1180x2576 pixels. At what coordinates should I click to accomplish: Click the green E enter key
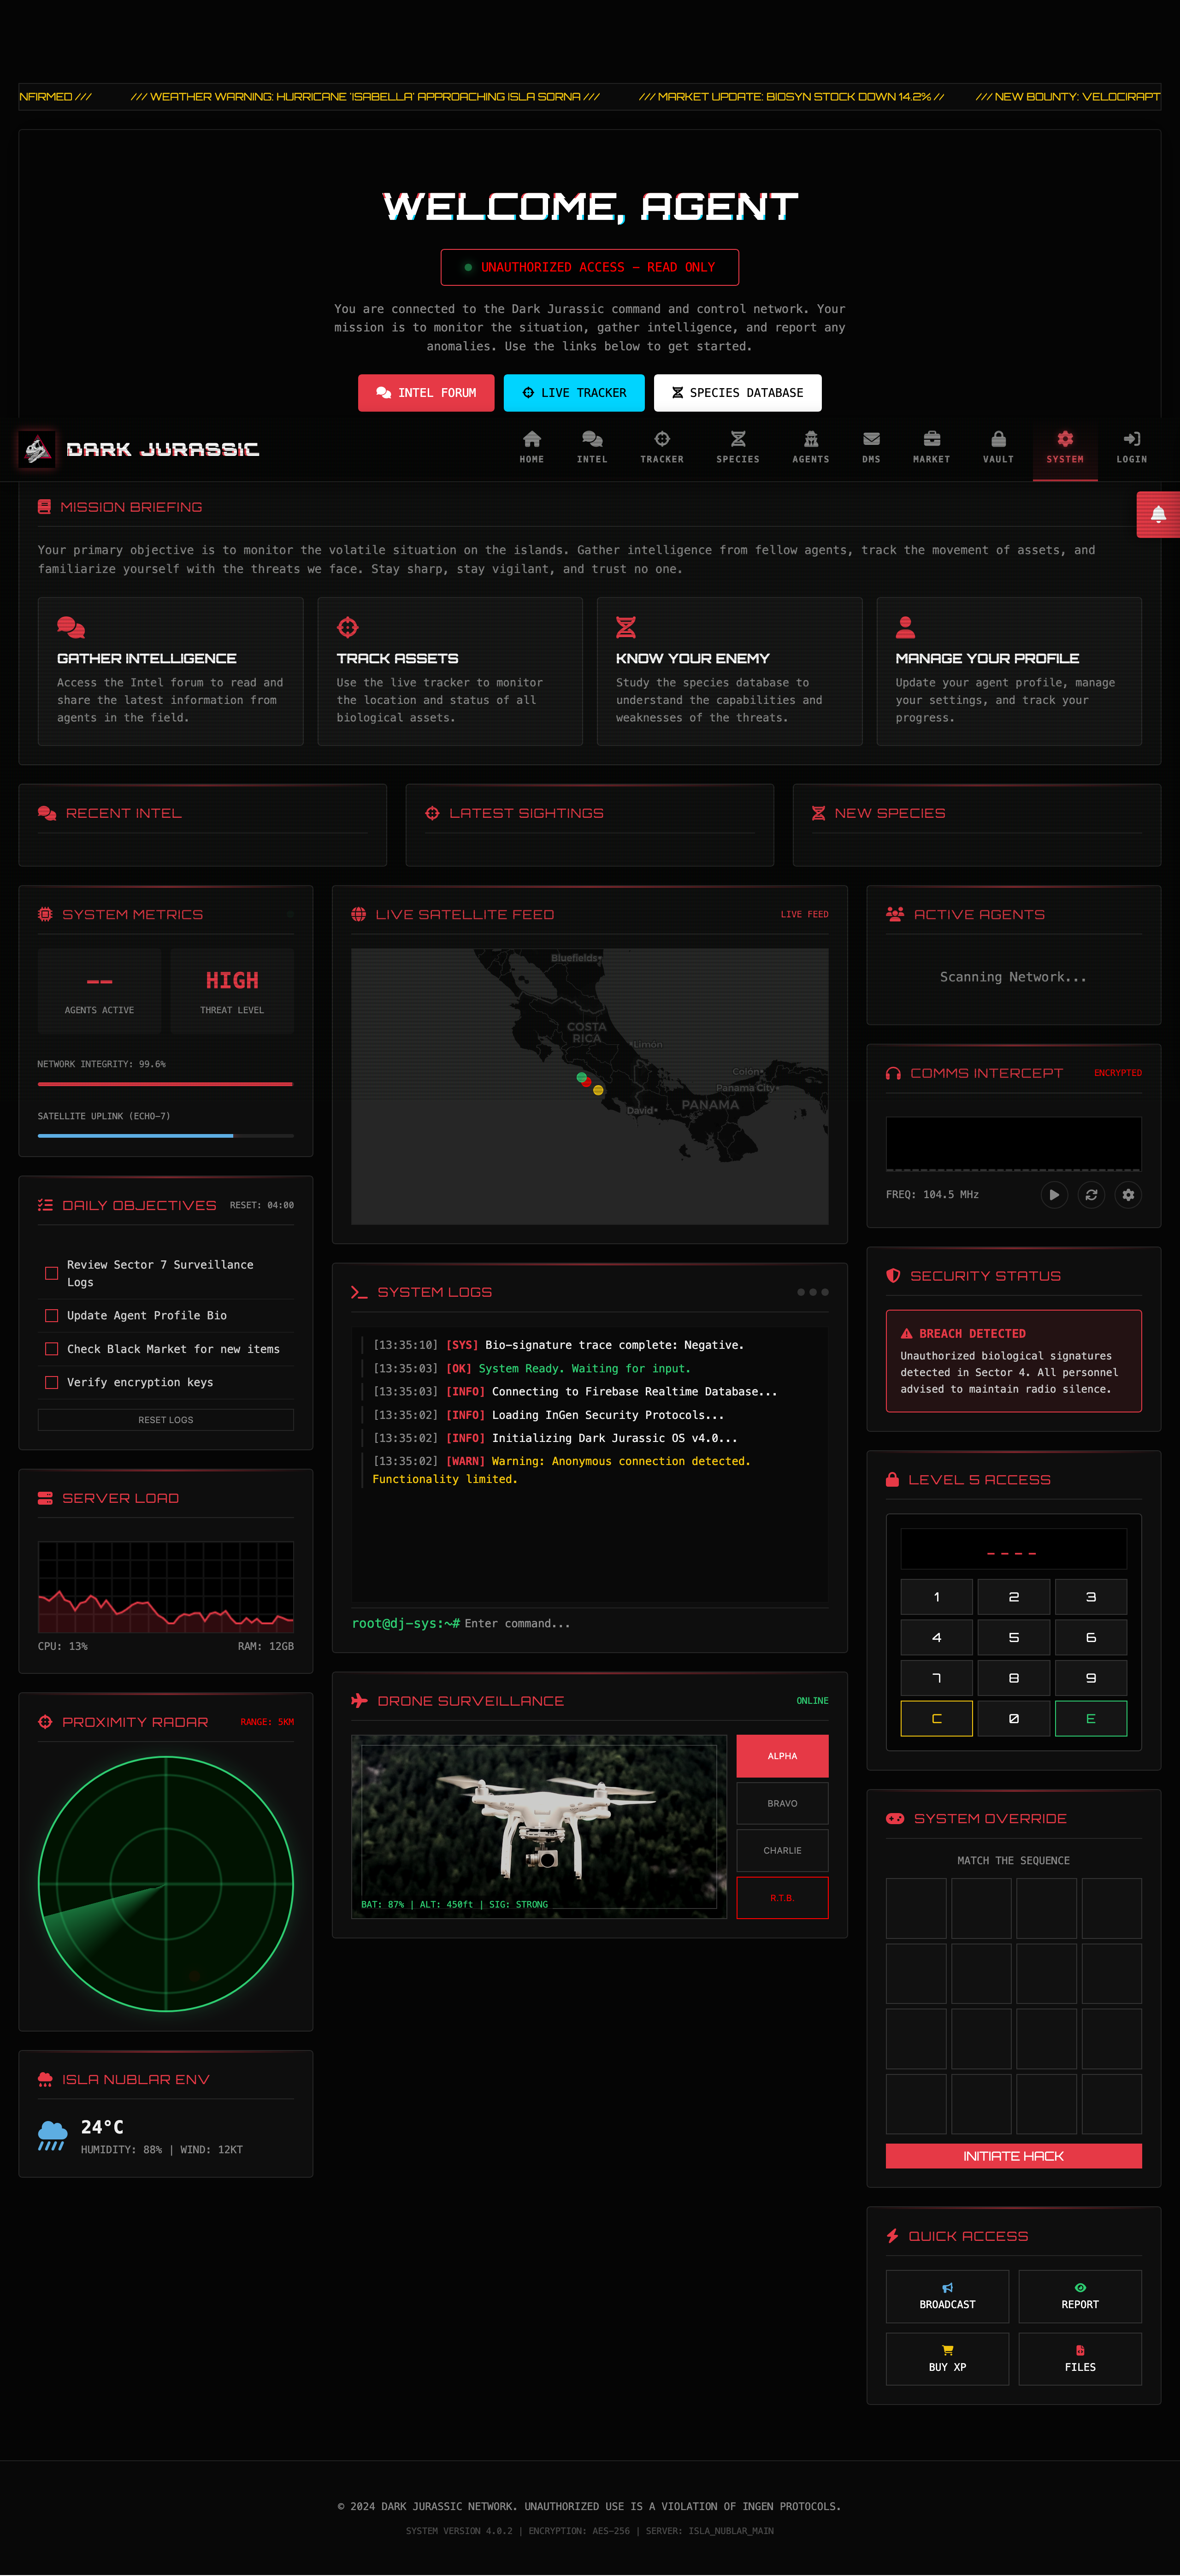[1091, 1718]
